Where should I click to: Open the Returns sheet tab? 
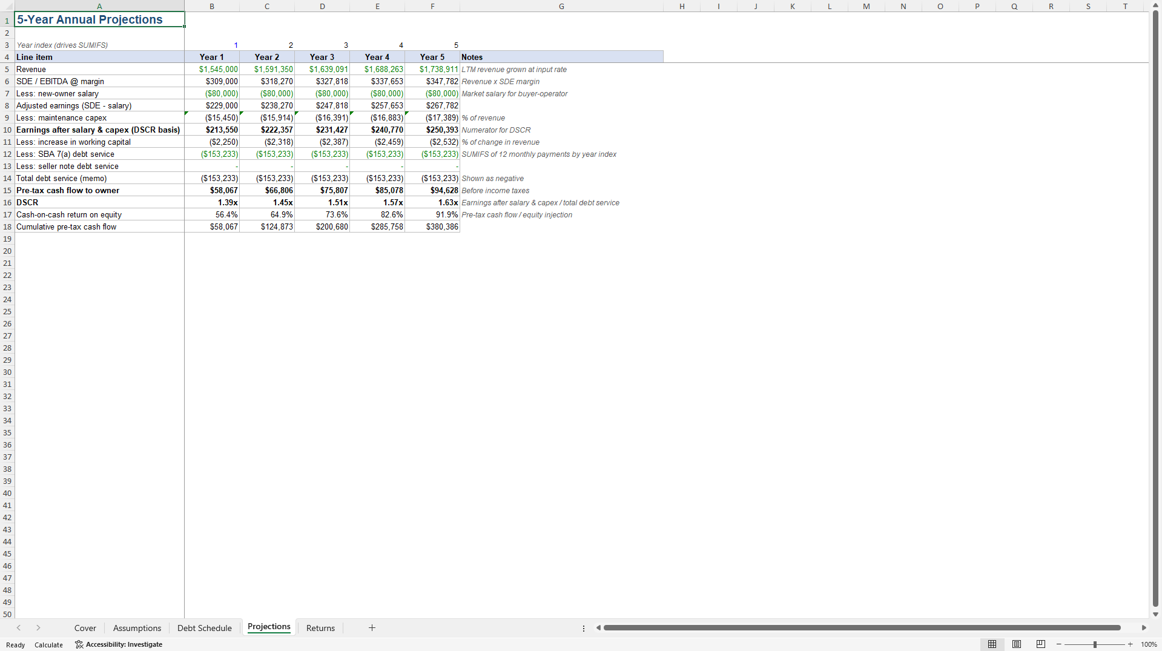tap(320, 628)
